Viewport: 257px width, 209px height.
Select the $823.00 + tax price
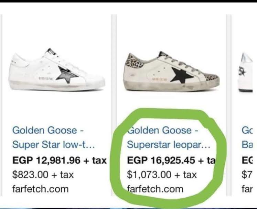tap(43, 175)
